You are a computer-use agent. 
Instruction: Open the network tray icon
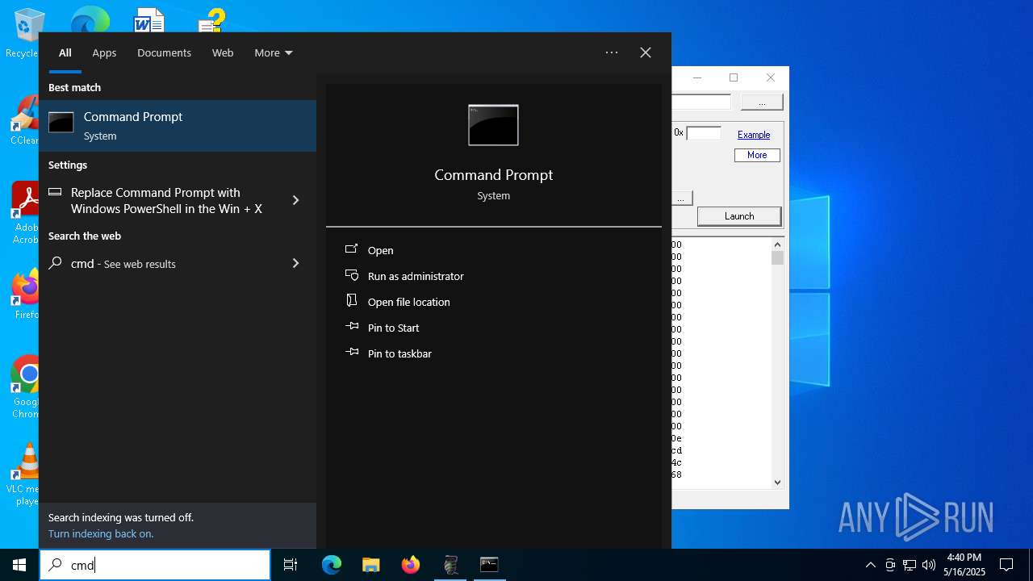(910, 565)
